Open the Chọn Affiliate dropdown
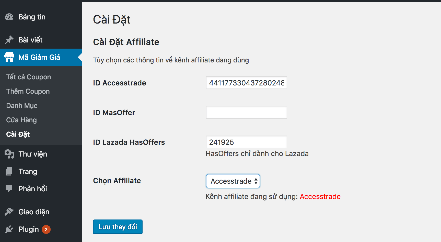The width and height of the screenshot is (441, 242). (x=233, y=181)
